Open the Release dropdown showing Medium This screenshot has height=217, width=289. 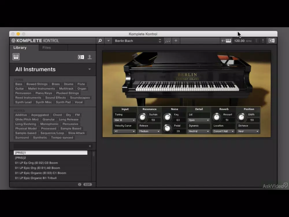[x=149, y=131]
